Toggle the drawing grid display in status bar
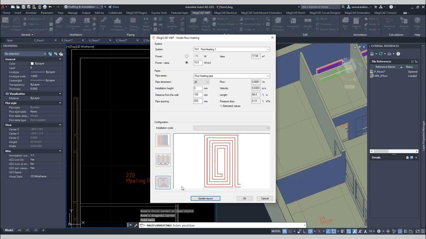 tap(285, 231)
